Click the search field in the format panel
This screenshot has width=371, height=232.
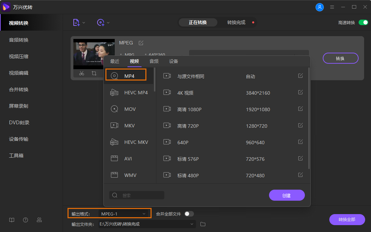tap(137, 195)
